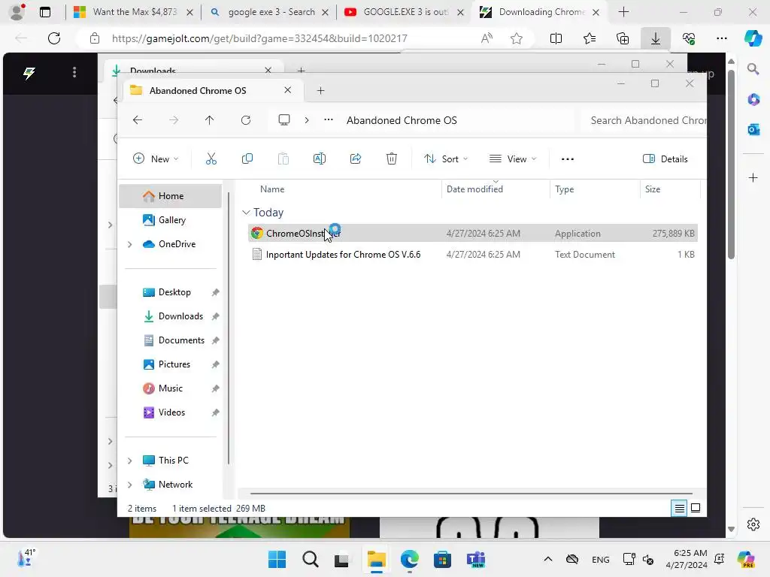770x577 pixels.
Task: Open Microsoft Store from taskbar
Action: [442, 559]
